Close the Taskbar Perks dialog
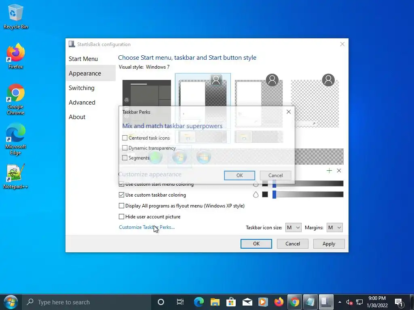 click(289, 112)
